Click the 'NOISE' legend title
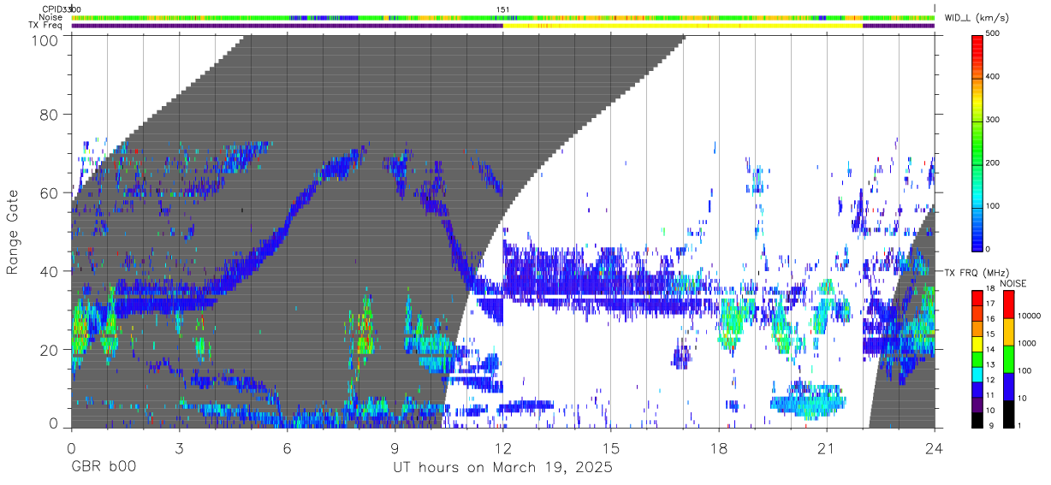The height and width of the screenshot is (485, 1051). 1014,283
